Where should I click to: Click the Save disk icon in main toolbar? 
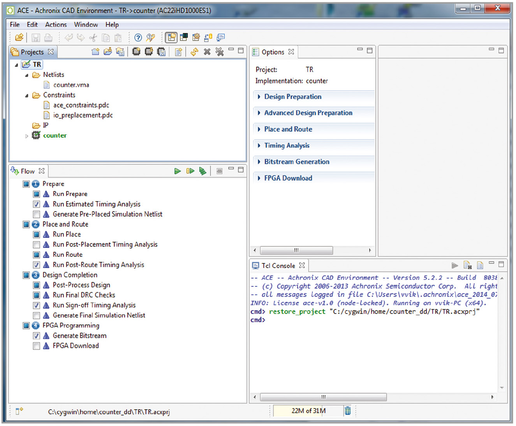[x=36, y=38]
